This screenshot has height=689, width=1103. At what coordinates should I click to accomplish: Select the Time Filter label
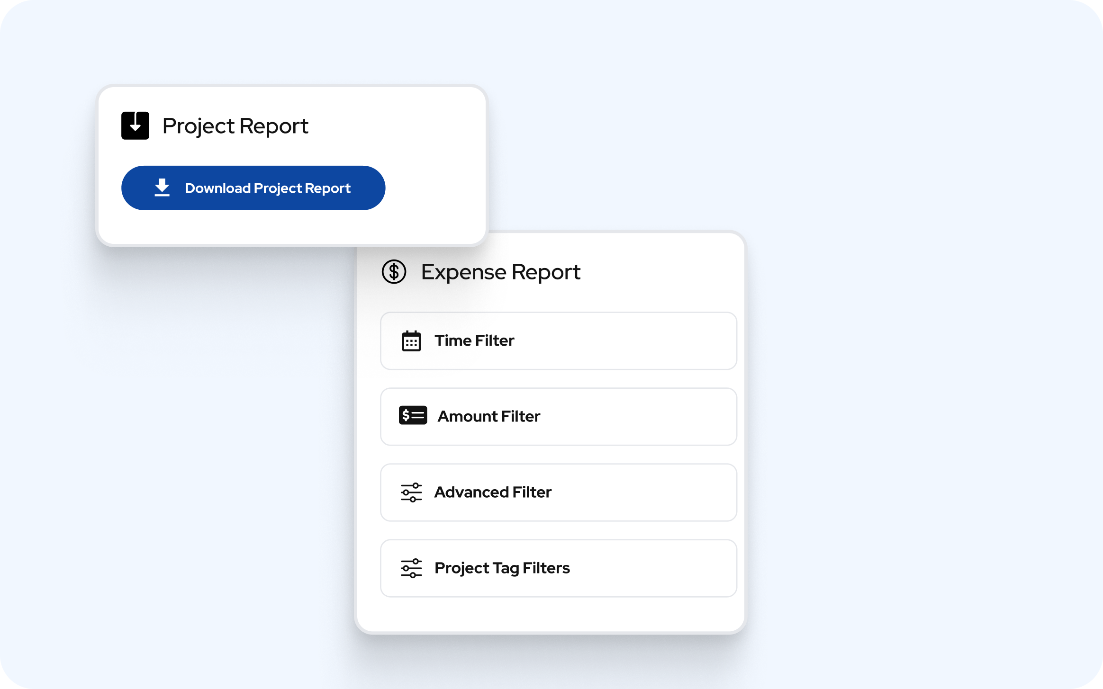pos(474,341)
